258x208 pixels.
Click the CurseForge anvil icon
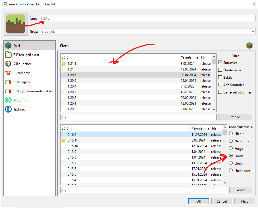pyautogui.click(x=8, y=73)
